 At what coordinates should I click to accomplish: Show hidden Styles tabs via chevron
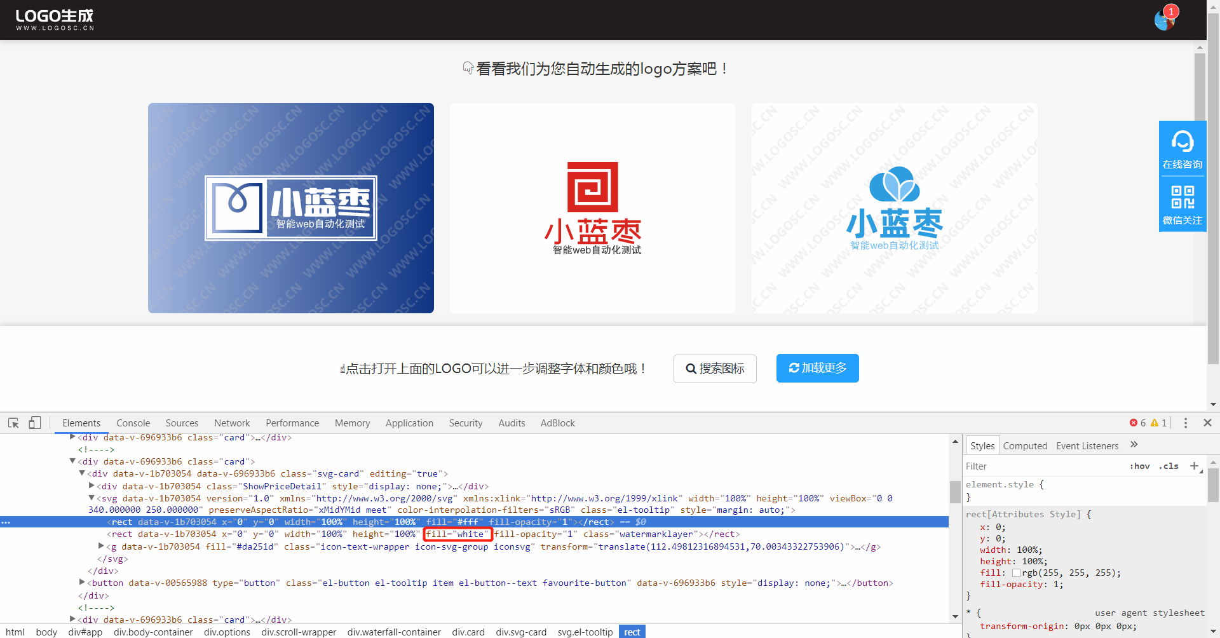1134,444
